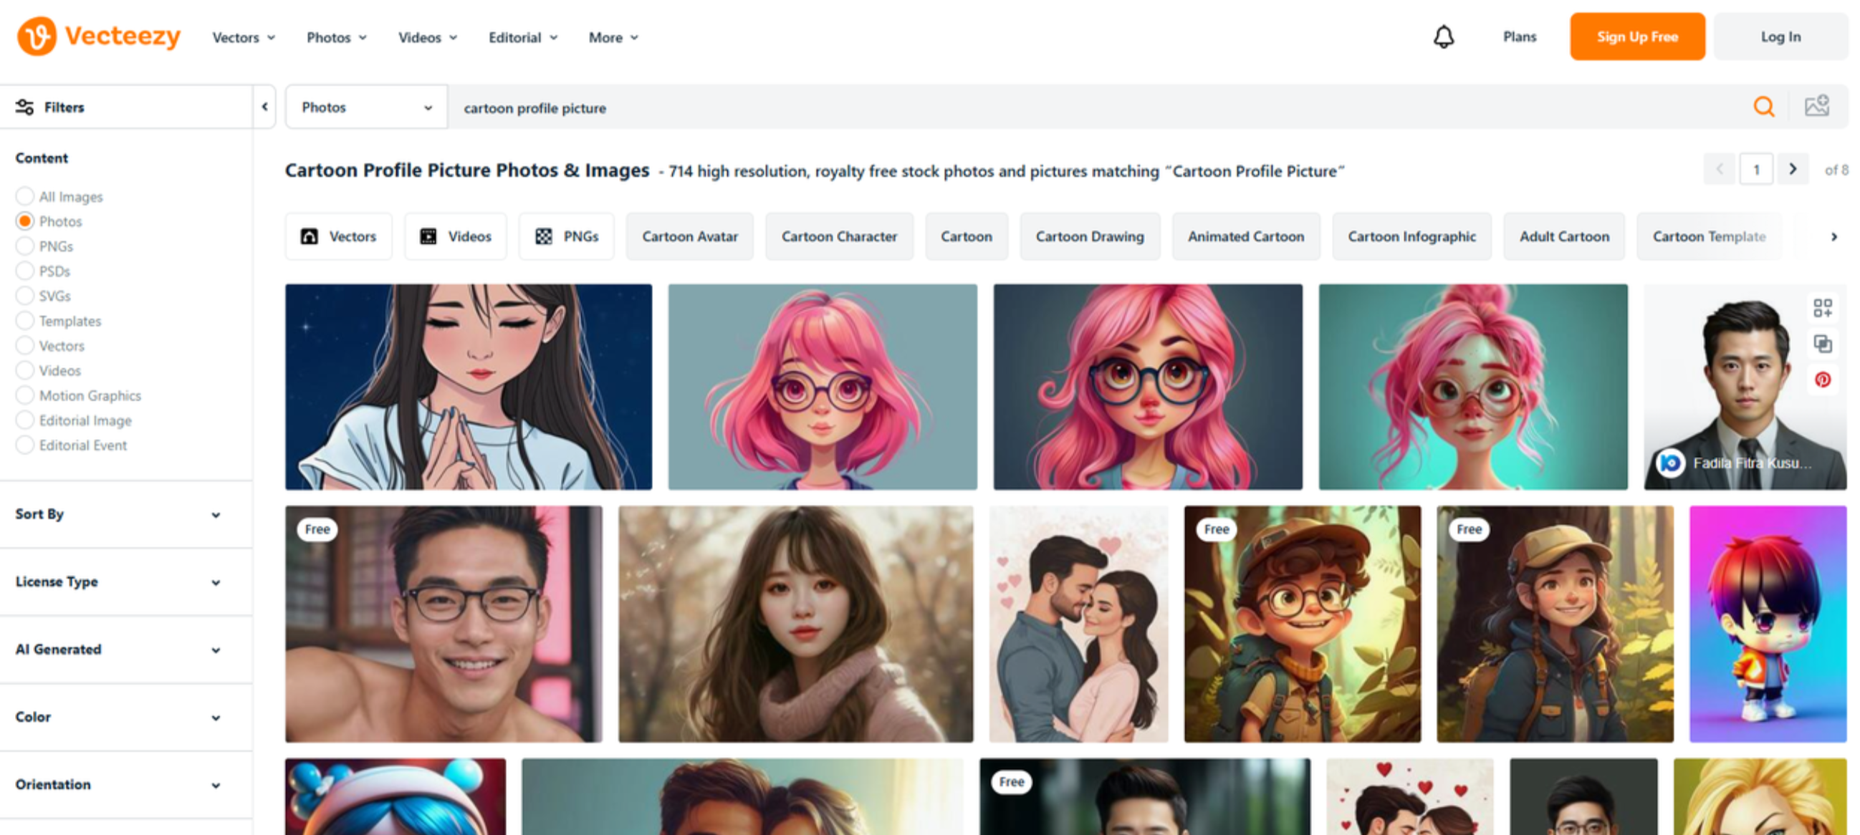Click the Pinterest save icon
This screenshot has width=1860, height=835.
pos(1822,380)
